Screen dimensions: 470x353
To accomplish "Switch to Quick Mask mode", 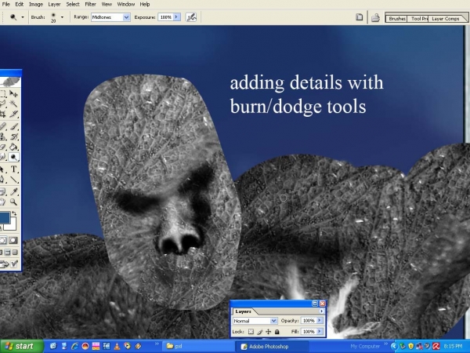I will pos(13,240).
